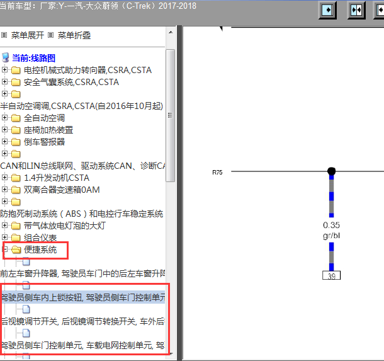Click document icon above 驾驶员侧车内上锁按钮
Viewport: 384px width, 361px height.
[26, 285]
